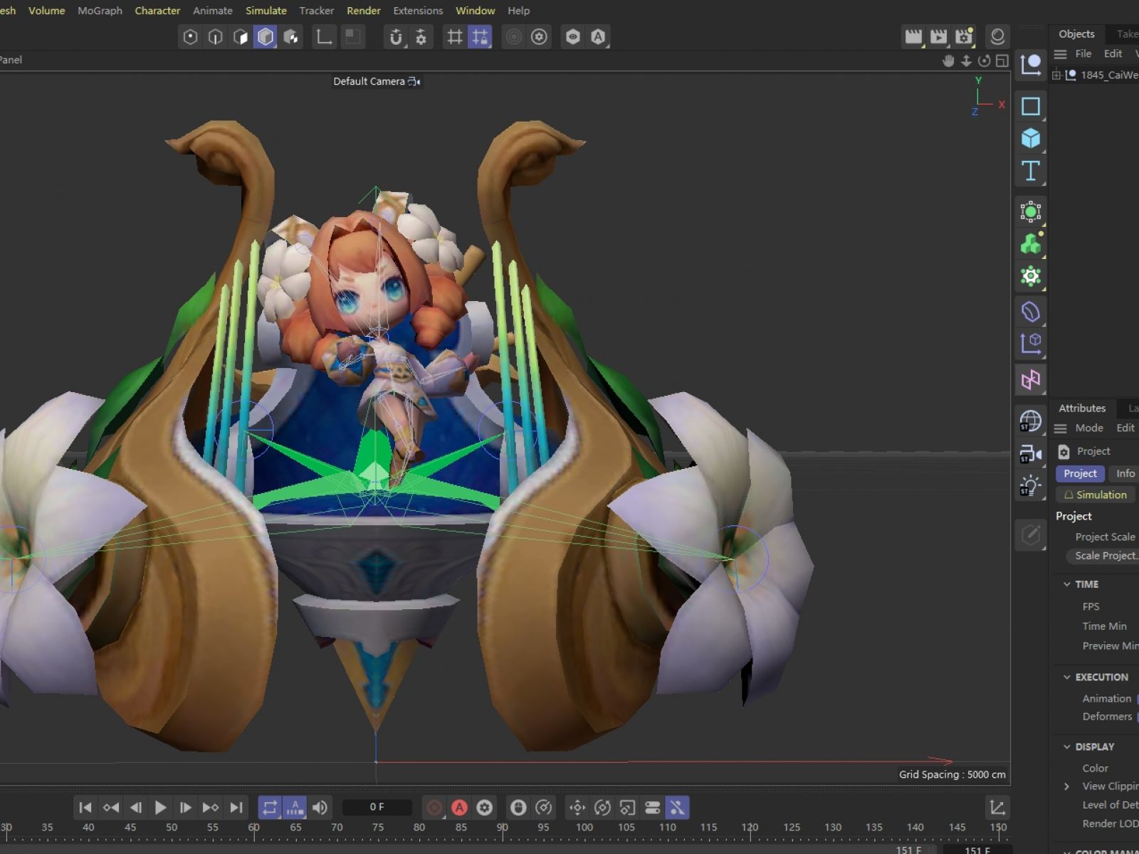Click the viewport pan hand icon
Screen dimensions: 1139x854
(x=948, y=60)
